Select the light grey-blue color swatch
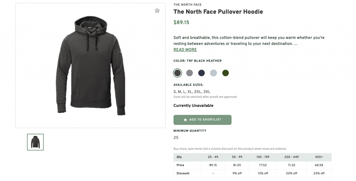 [213, 73]
